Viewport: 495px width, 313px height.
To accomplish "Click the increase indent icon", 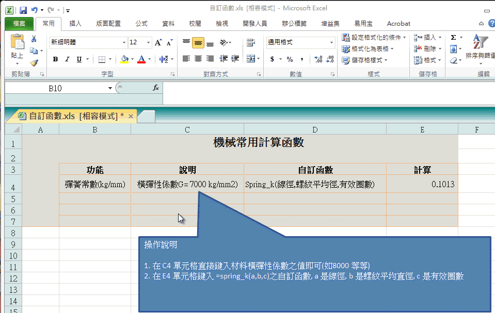I will (x=235, y=59).
